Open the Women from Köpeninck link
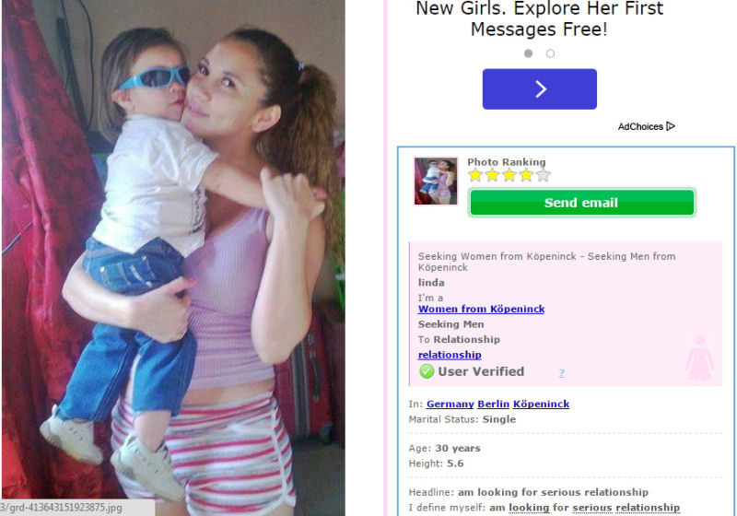 tap(481, 309)
